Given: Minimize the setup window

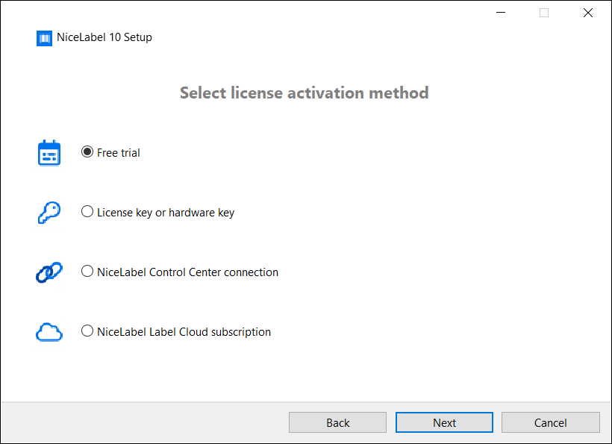Looking at the screenshot, I should pos(500,12).
